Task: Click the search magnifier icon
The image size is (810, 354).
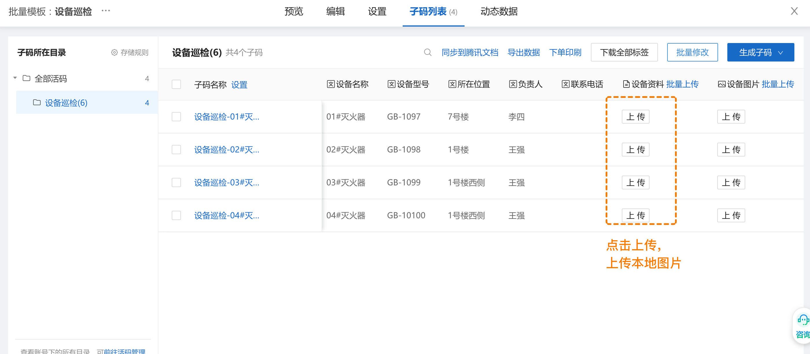Action: tap(428, 53)
